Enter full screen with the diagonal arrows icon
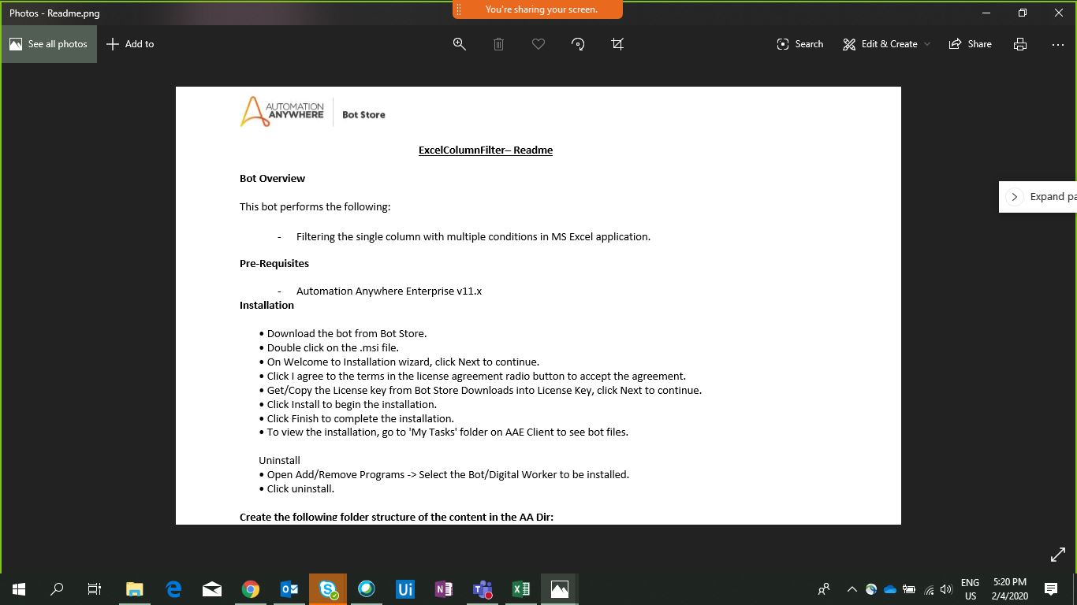1077x605 pixels. (x=1058, y=555)
